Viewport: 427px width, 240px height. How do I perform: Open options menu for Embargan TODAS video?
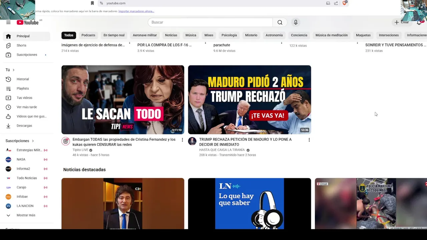182,140
